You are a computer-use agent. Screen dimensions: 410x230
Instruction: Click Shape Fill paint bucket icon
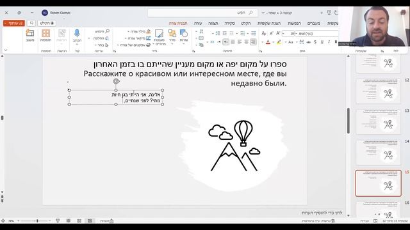(x=148, y=31)
